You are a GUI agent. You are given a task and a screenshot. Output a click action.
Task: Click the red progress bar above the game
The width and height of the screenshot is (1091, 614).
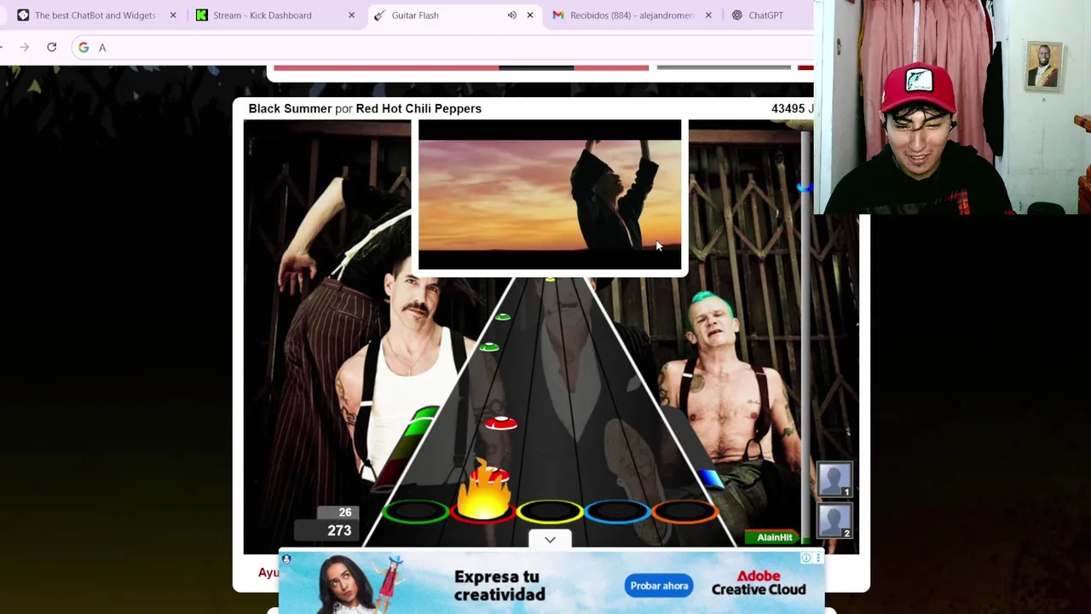pos(461,67)
